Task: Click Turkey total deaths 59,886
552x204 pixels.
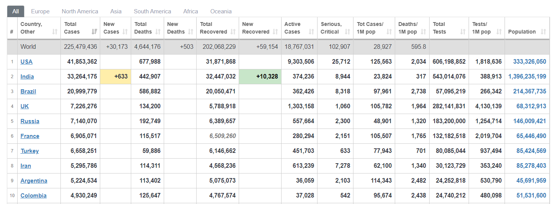Action: coord(151,151)
